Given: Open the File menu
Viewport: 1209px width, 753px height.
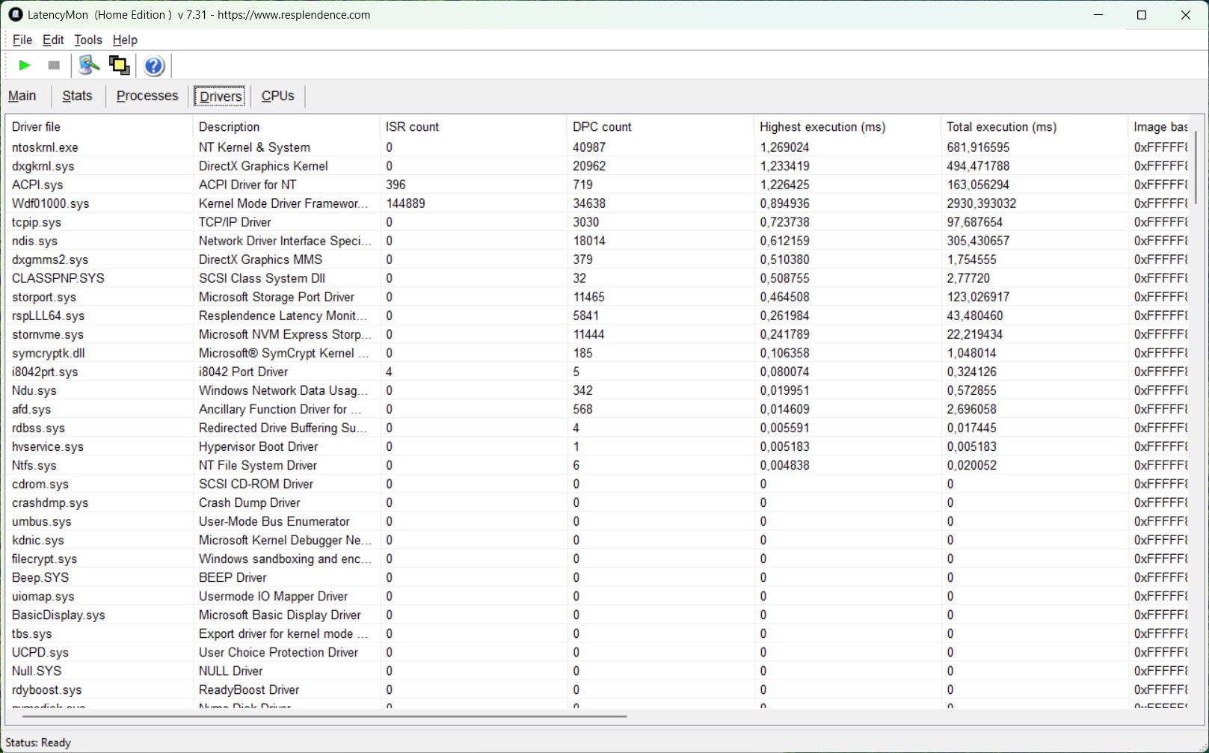Looking at the screenshot, I should point(22,40).
